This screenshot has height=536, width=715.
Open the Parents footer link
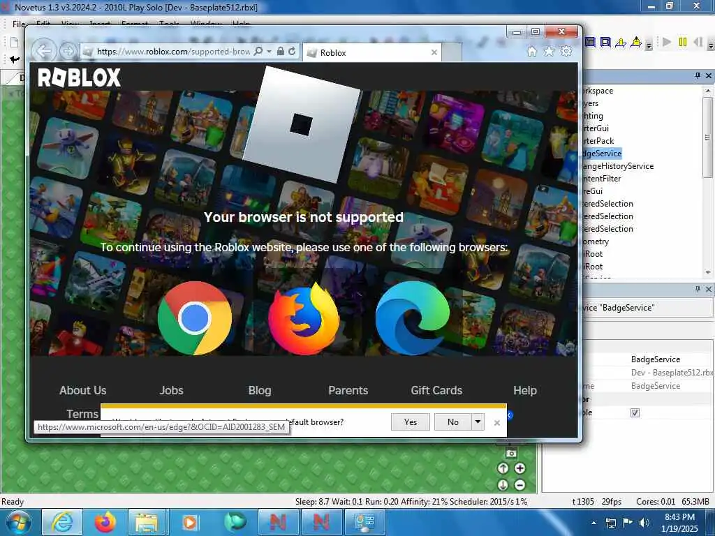tap(348, 391)
